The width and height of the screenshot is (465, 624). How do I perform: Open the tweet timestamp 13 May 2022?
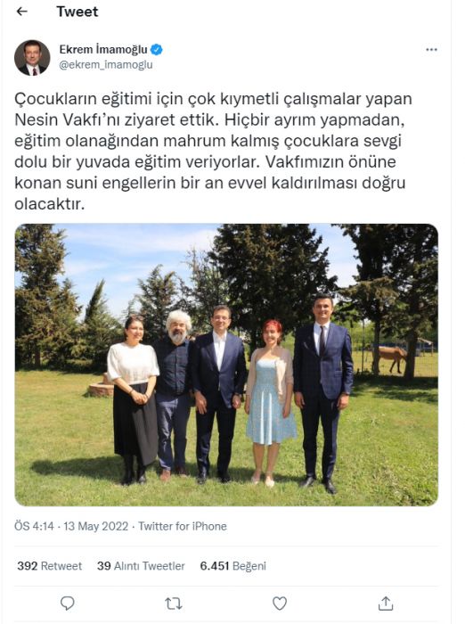(x=96, y=526)
